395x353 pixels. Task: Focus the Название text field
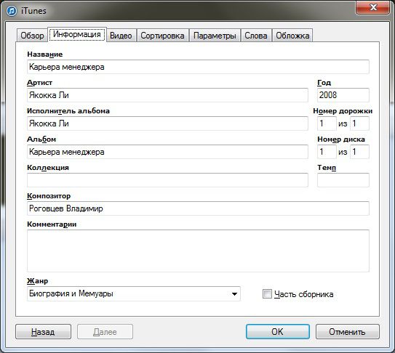[198, 67]
